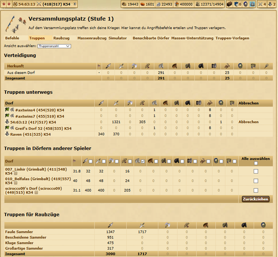This screenshot has height=257, width=278.
Task: Click the Großartige Sammler row label
Action: (x=24, y=248)
